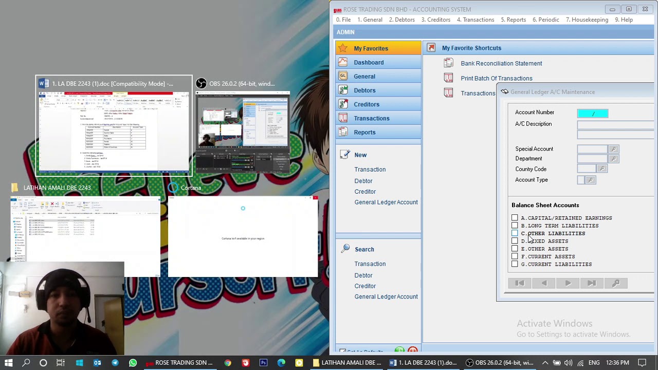Image resolution: width=658 pixels, height=370 pixels.
Task: Click the first A/C Description field
Action: pos(616,125)
